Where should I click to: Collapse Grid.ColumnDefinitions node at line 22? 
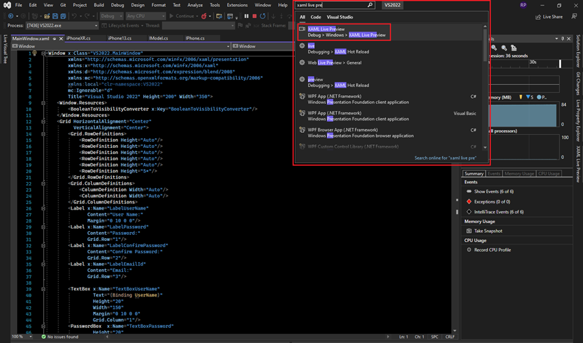click(43, 183)
